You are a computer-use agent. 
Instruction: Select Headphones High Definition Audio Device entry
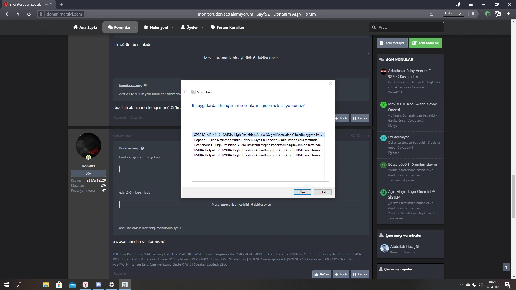[x=257, y=145]
